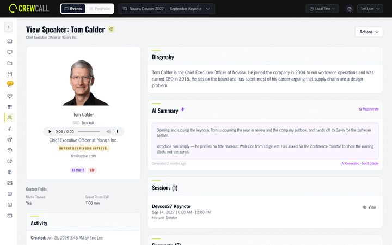Image resolution: width=392 pixels, height=245 pixels.
Task: Click the Custom Fields label
Action: click(x=36, y=189)
